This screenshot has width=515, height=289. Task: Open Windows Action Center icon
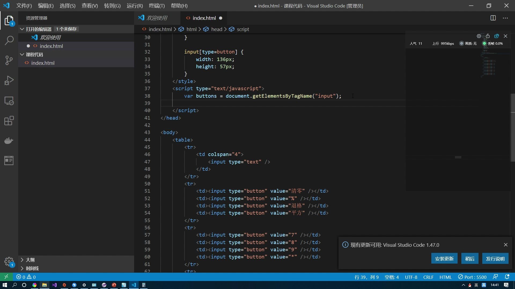pyautogui.click(x=506, y=285)
